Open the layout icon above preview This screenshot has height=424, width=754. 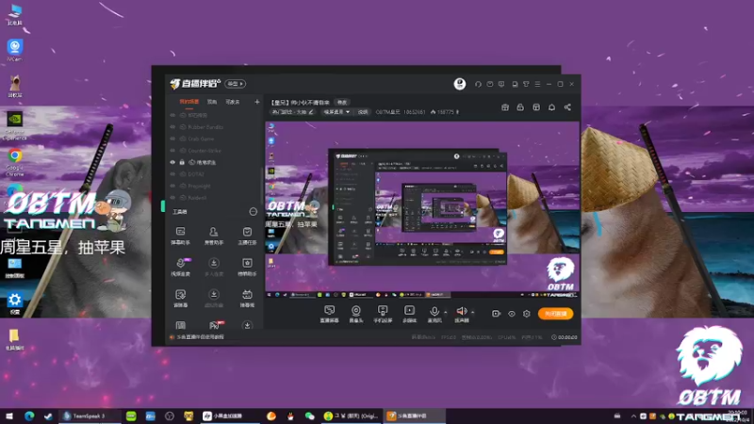pos(536,107)
